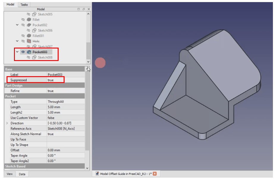
Task: Open the View properties tab
Action: click(10, 174)
